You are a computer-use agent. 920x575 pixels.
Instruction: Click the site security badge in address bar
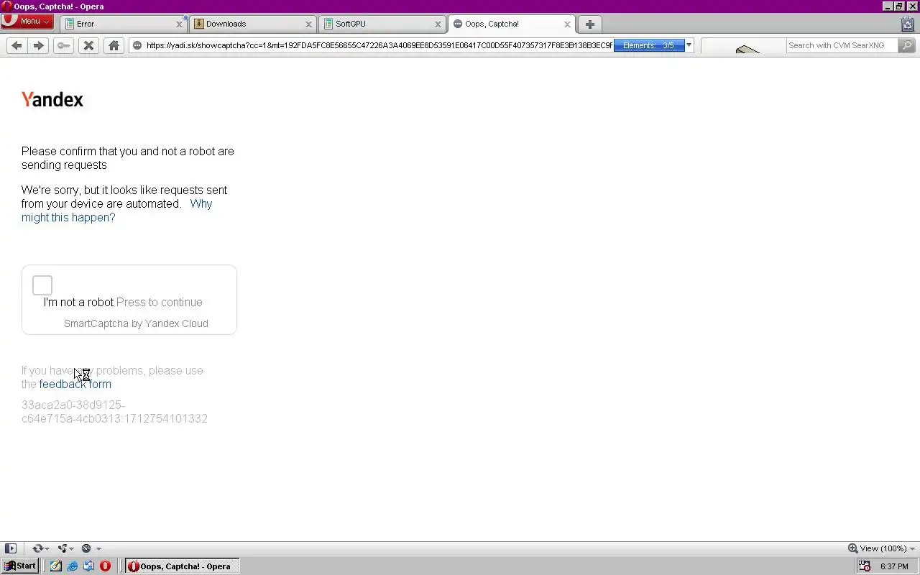[137, 45]
